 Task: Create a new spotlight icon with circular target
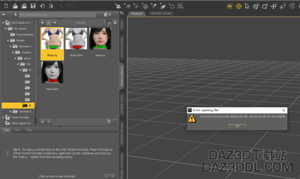[x=145, y=6]
